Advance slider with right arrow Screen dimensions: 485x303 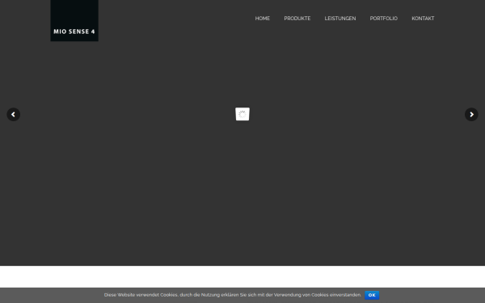pyautogui.click(x=471, y=115)
